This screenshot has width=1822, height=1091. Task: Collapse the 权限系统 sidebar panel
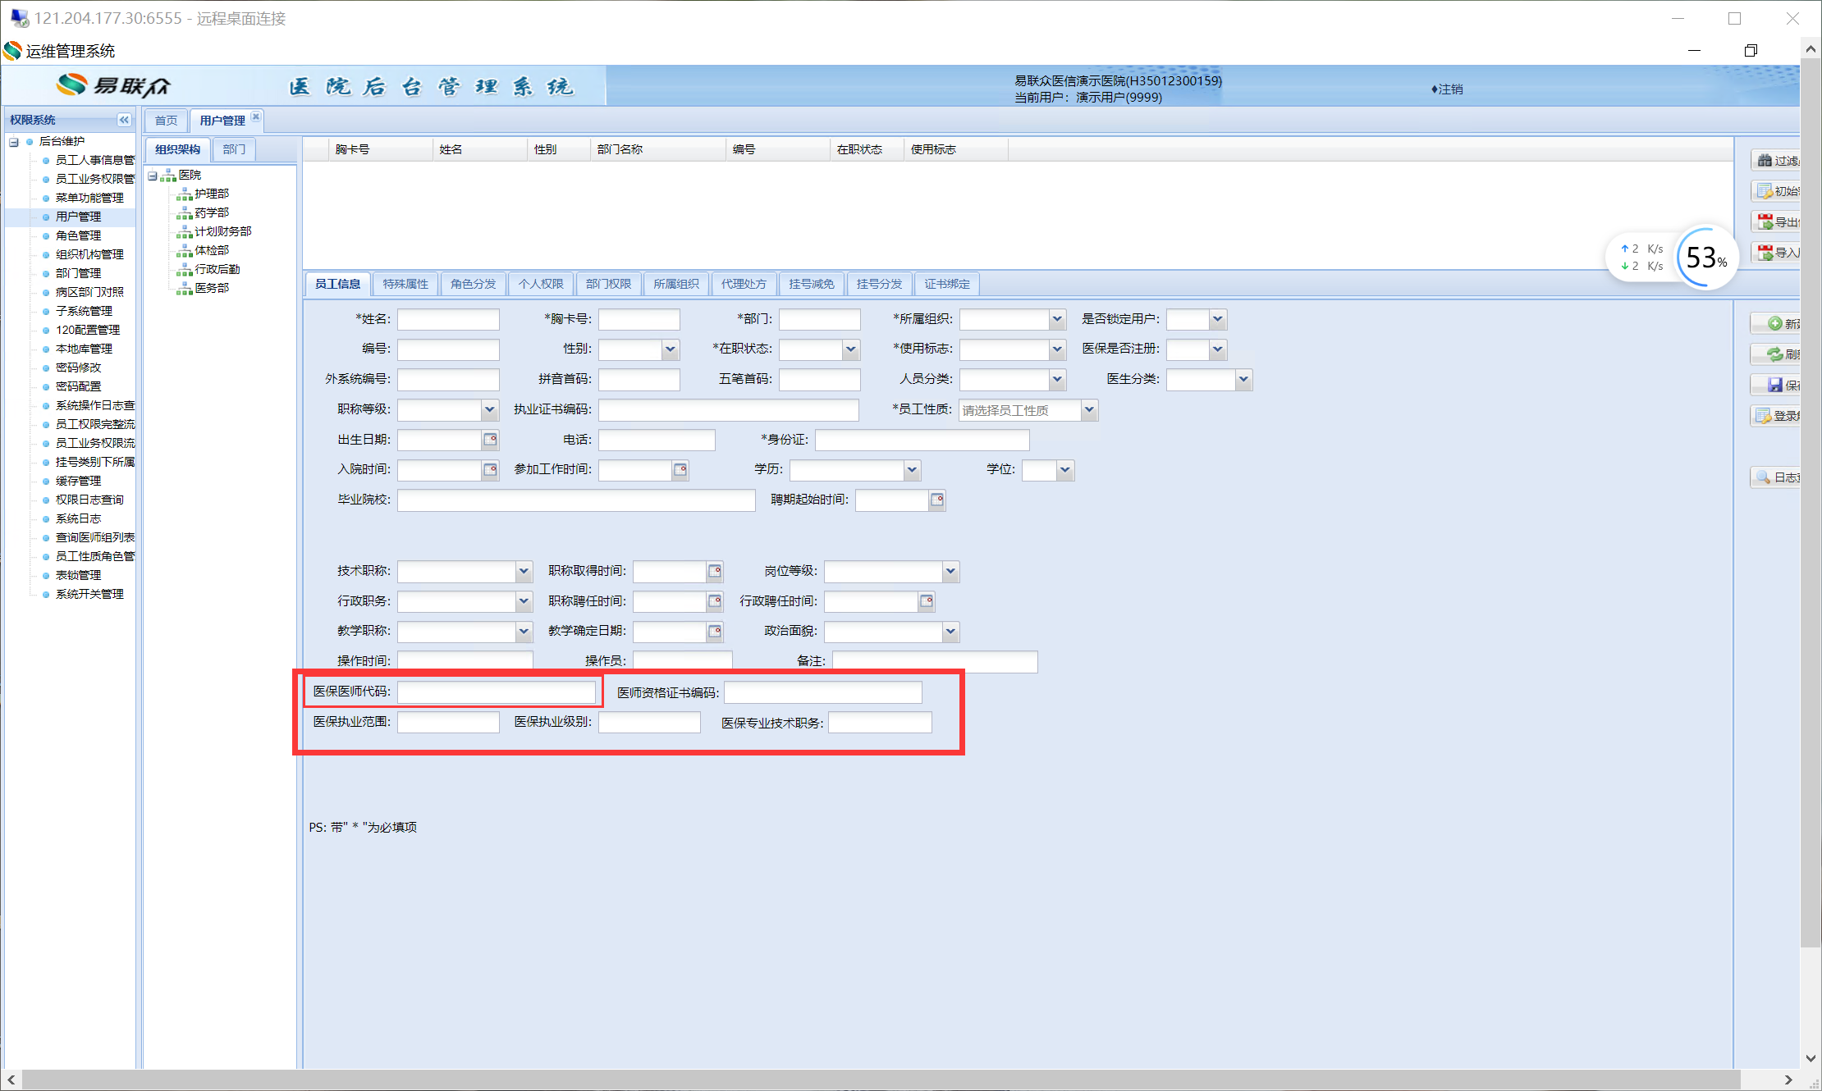pyautogui.click(x=124, y=120)
